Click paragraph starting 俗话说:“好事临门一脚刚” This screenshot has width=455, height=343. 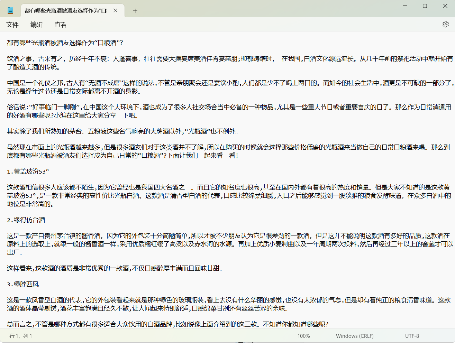pos(229,111)
